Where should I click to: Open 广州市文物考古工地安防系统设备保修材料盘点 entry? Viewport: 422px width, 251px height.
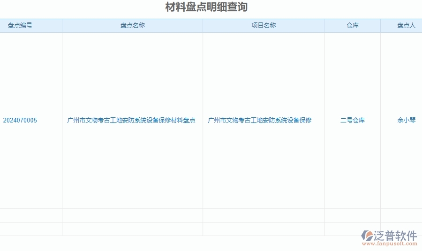[131, 121]
